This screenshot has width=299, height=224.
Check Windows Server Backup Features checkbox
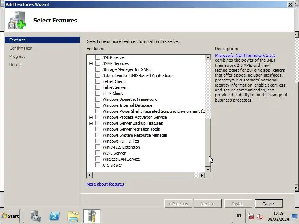(98, 123)
